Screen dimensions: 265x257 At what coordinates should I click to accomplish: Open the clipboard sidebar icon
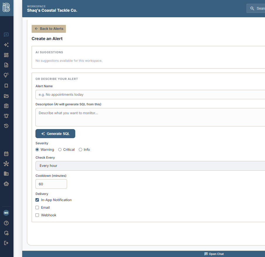click(6, 106)
